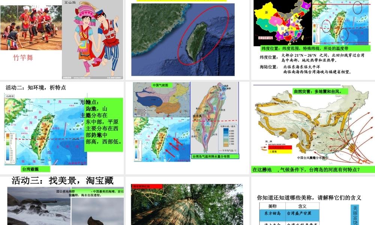
Task: Click the table header 美称
Action: (272, 206)
